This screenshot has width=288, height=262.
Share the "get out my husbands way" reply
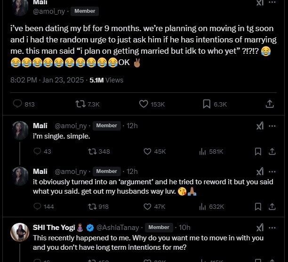tap(272, 206)
